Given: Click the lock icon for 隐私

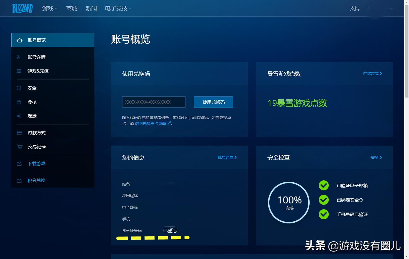Looking at the screenshot, I should coord(19,102).
